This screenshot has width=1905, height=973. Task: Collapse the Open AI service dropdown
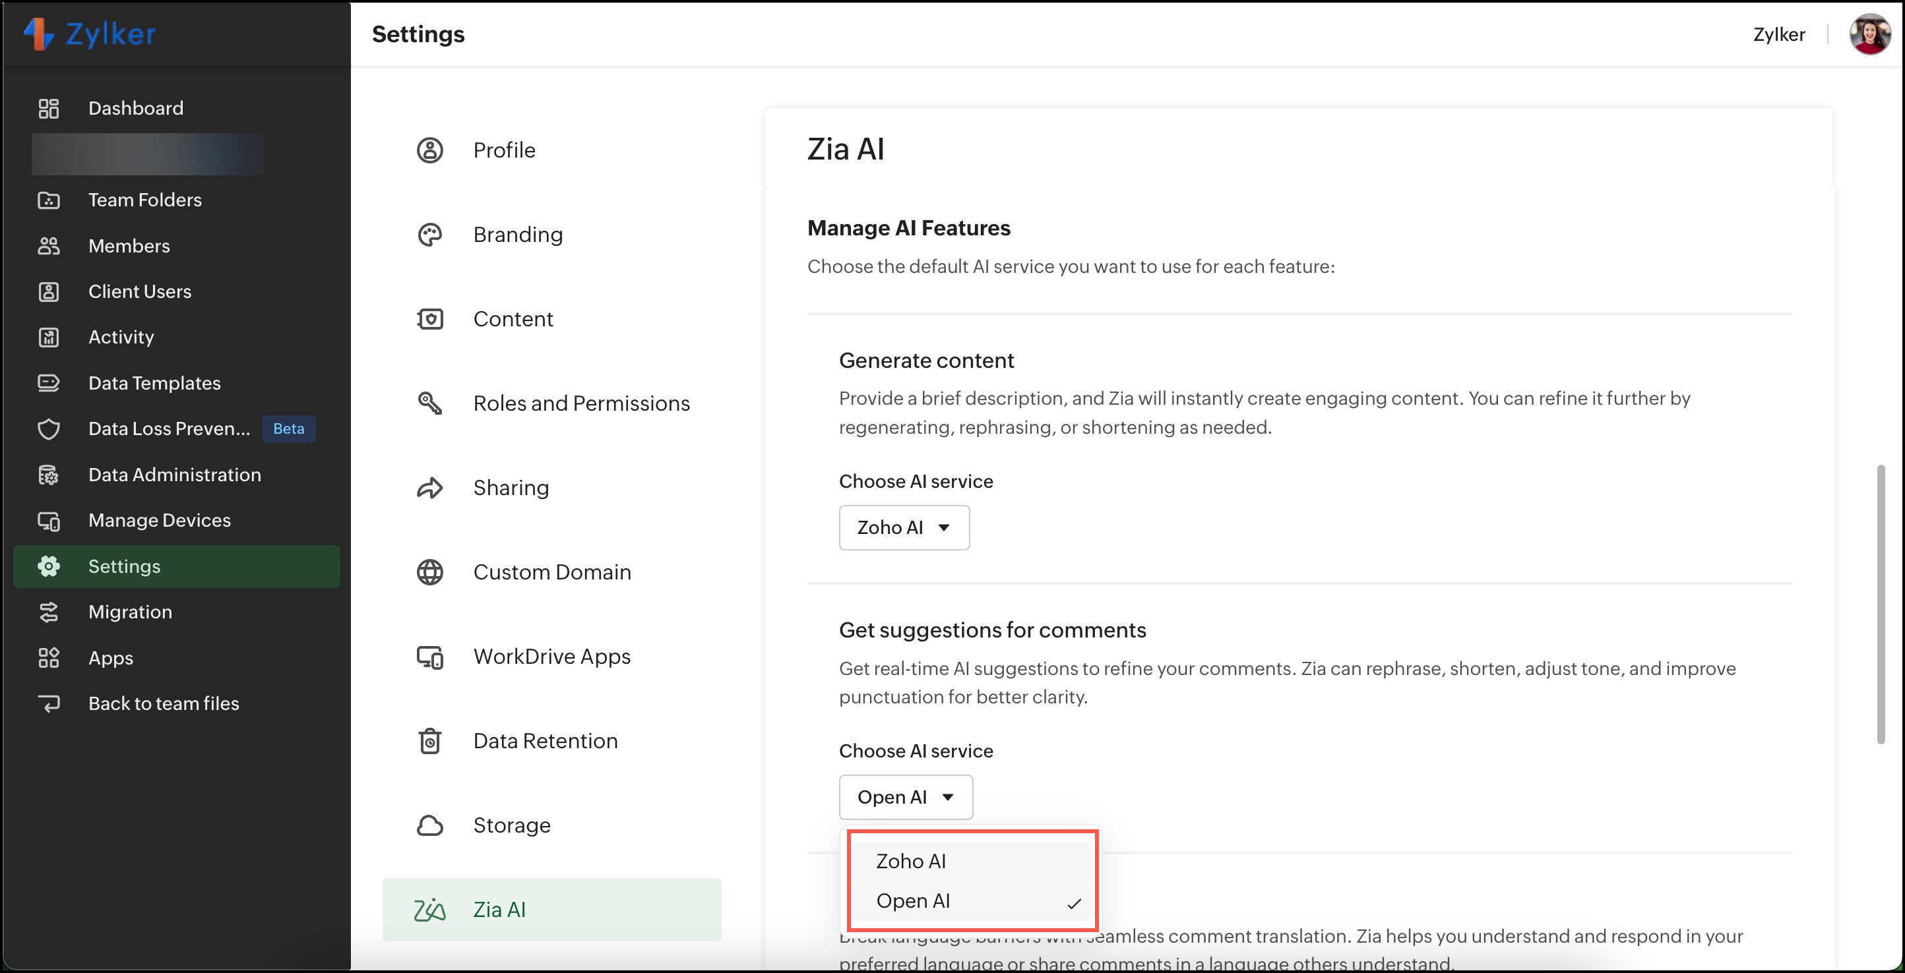click(x=905, y=797)
